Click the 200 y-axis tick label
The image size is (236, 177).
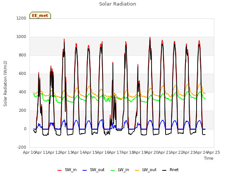(22, 111)
